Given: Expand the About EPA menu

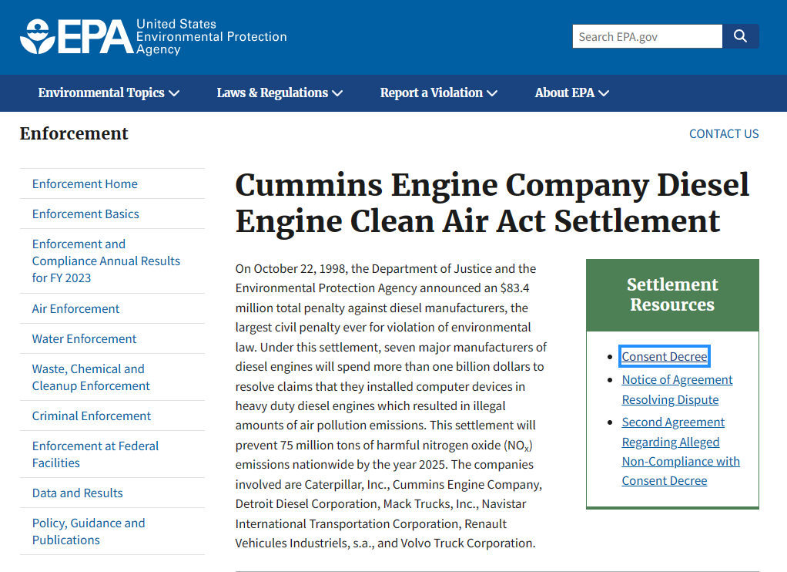Looking at the screenshot, I should point(571,93).
